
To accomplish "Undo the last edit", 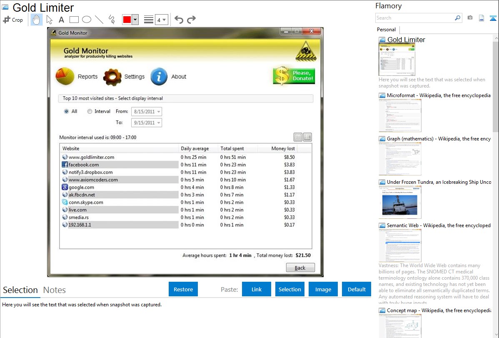I will [179, 20].
